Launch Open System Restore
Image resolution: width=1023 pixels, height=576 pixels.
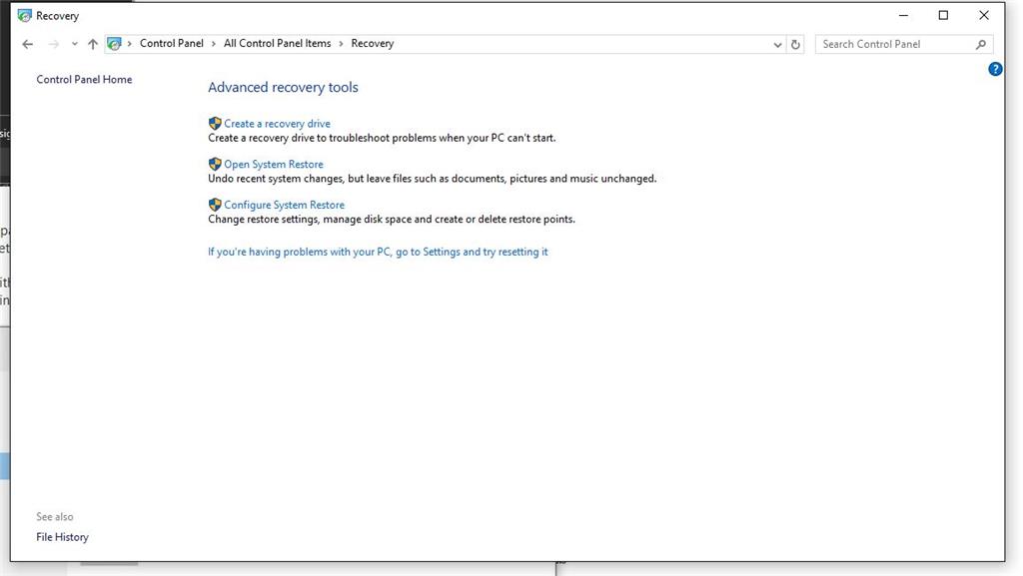tap(274, 164)
